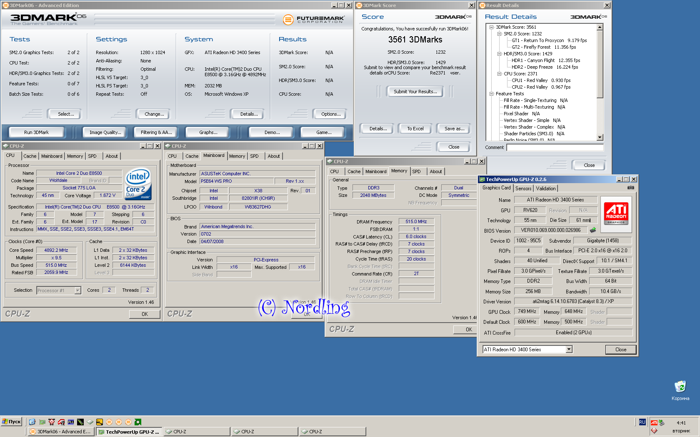Screen dimensions: 700x437
Task: Select GT1 - Return To Proxycon row
Action: (549, 40)
